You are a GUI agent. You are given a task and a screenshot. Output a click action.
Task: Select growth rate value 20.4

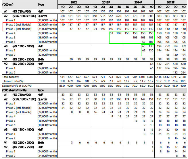(x=175, y=81)
